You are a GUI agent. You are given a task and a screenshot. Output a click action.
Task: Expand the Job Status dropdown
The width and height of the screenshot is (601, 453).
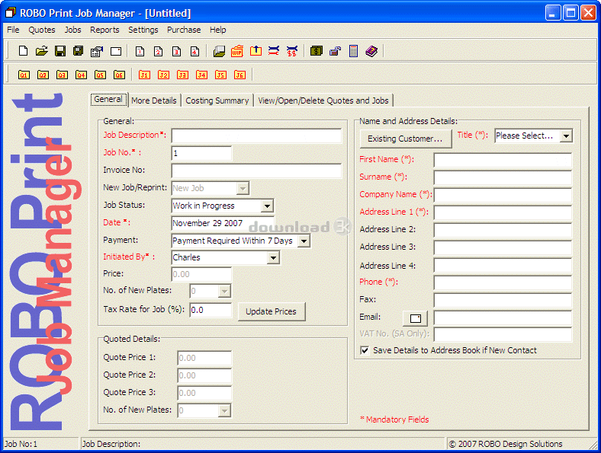click(267, 206)
